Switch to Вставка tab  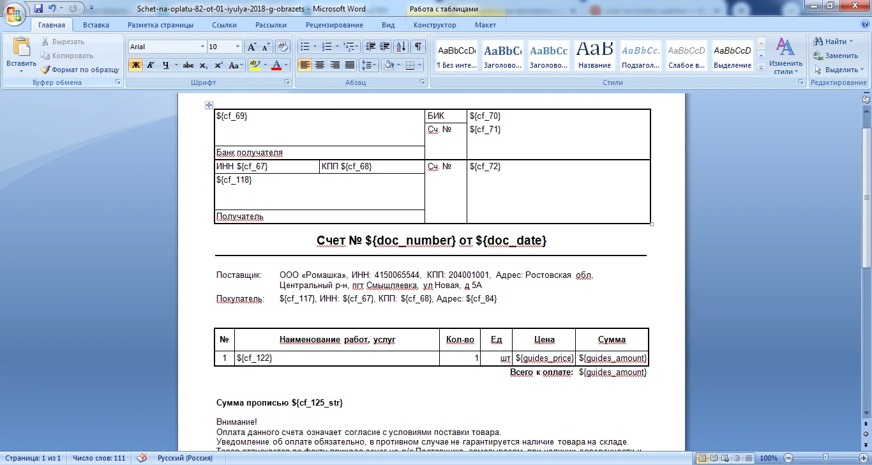click(96, 25)
